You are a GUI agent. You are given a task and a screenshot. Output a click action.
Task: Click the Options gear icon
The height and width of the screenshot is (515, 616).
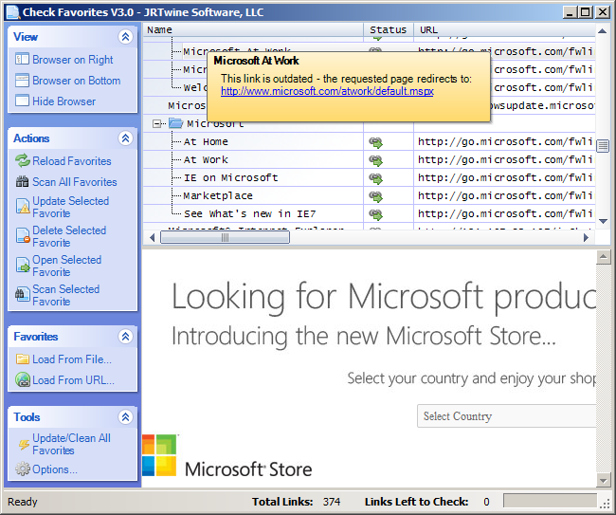23,469
